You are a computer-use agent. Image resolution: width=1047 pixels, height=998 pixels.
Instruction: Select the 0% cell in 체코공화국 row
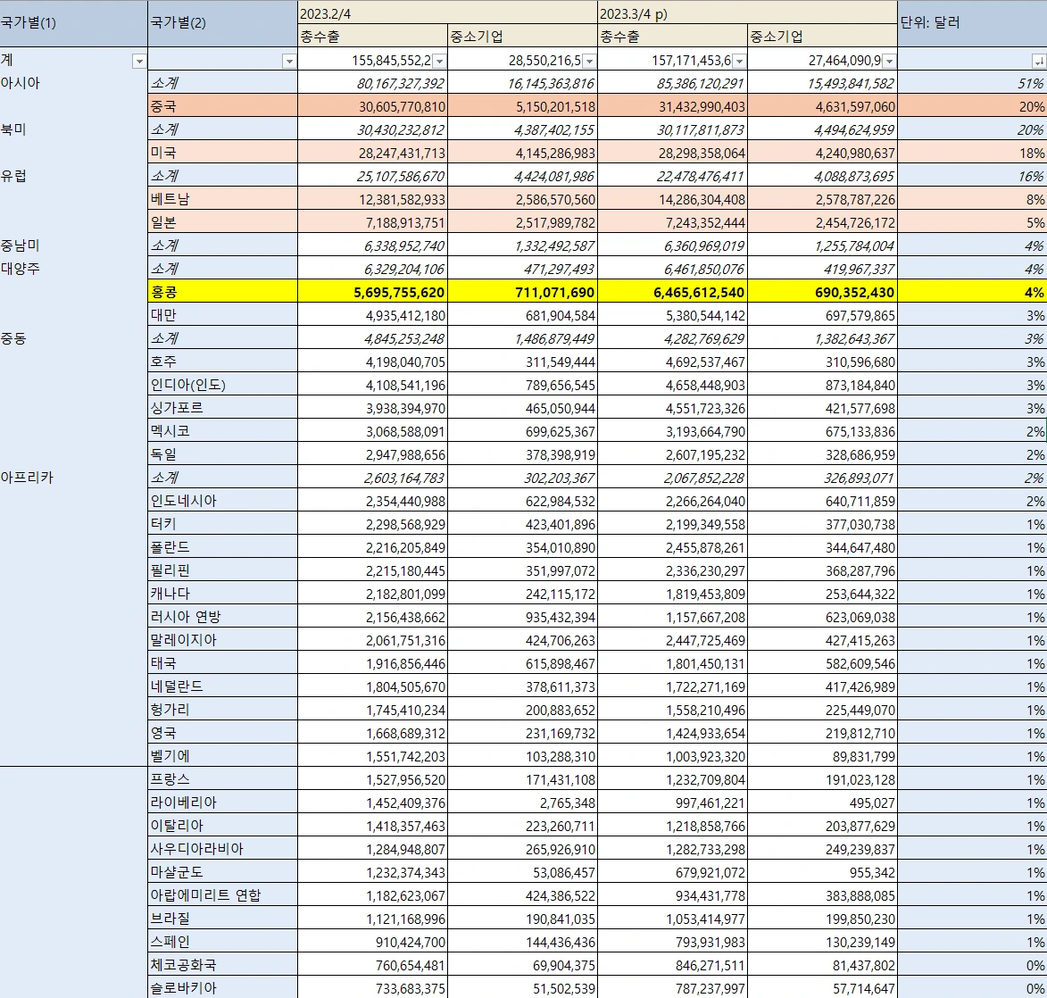click(972, 965)
